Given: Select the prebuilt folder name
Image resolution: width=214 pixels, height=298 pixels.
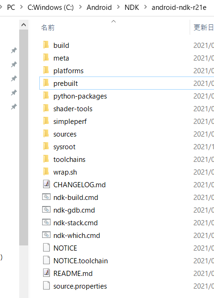Looking at the screenshot, I should coord(66,84).
